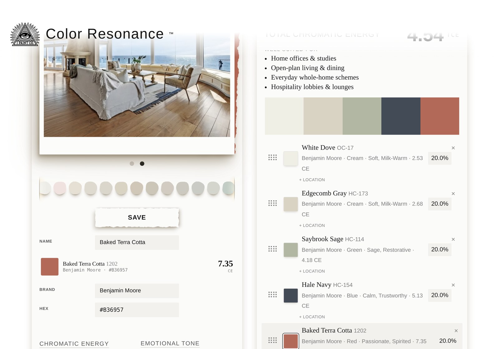The image size is (499, 349).
Task: Set White Dove percentage 20.0%
Action: pos(440,158)
